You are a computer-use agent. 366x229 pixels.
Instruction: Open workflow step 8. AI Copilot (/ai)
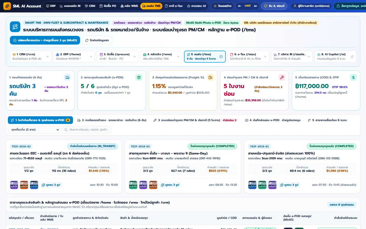tap(335, 56)
